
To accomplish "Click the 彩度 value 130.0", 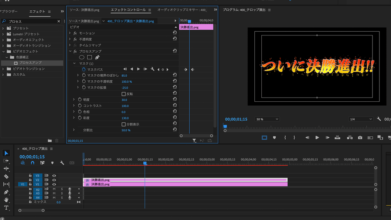I will [x=125, y=118].
